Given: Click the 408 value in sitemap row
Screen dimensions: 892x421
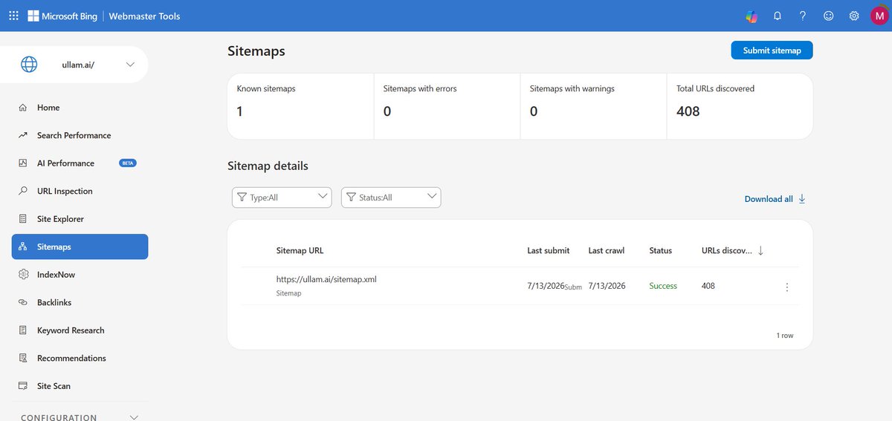Looking at the screenshot, I should point(708,286).
